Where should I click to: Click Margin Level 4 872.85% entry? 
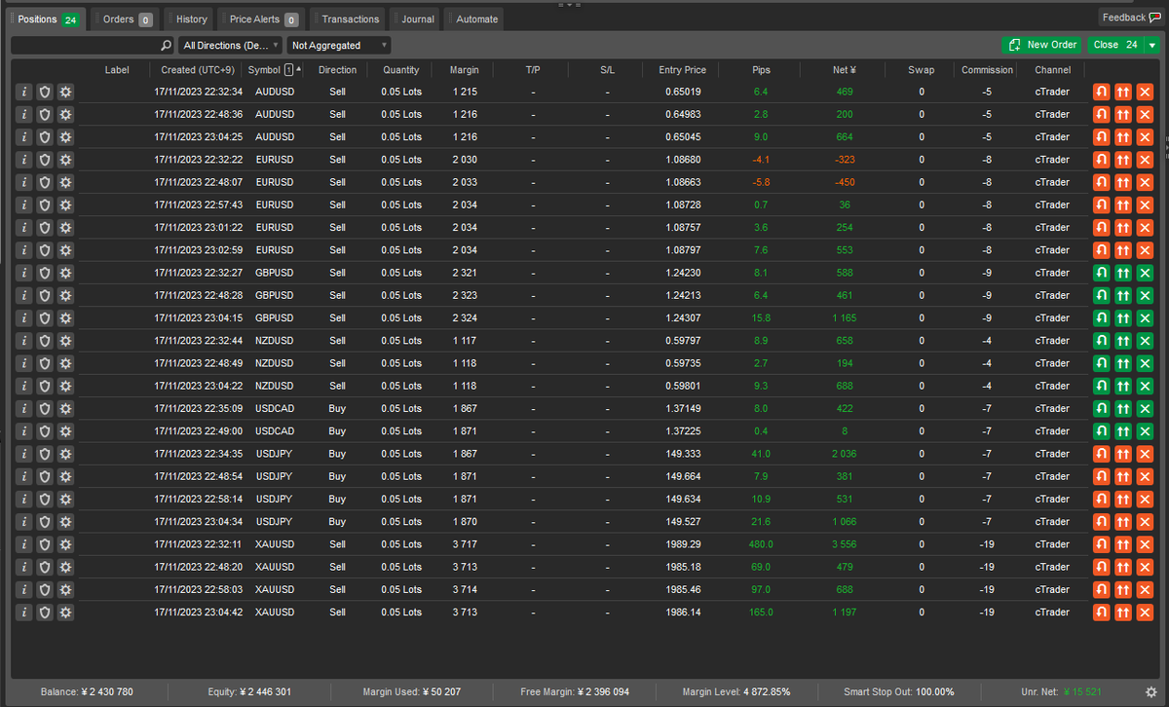click(x=736, y=692)
